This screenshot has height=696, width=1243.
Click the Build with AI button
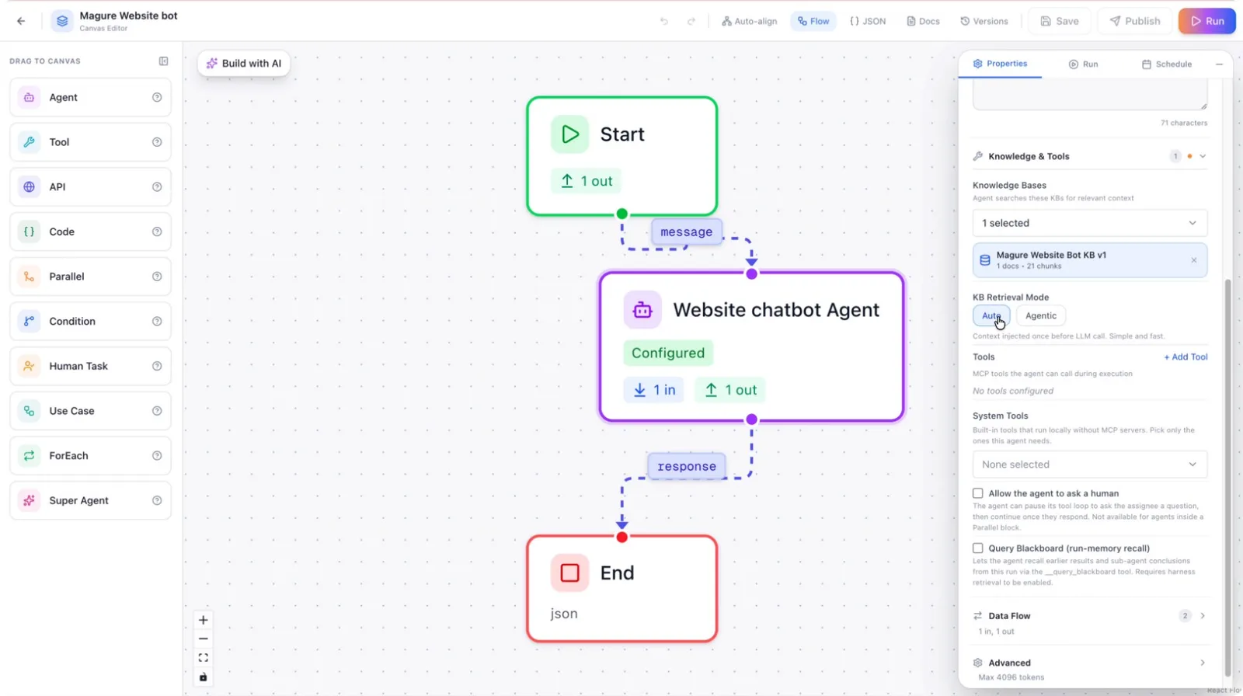pos(244,64)
